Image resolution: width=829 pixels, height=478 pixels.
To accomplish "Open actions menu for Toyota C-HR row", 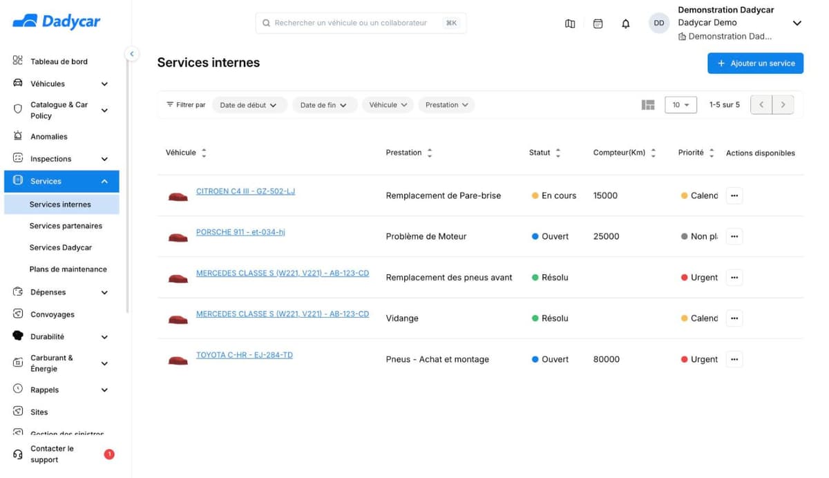I will tap(734, 359).
